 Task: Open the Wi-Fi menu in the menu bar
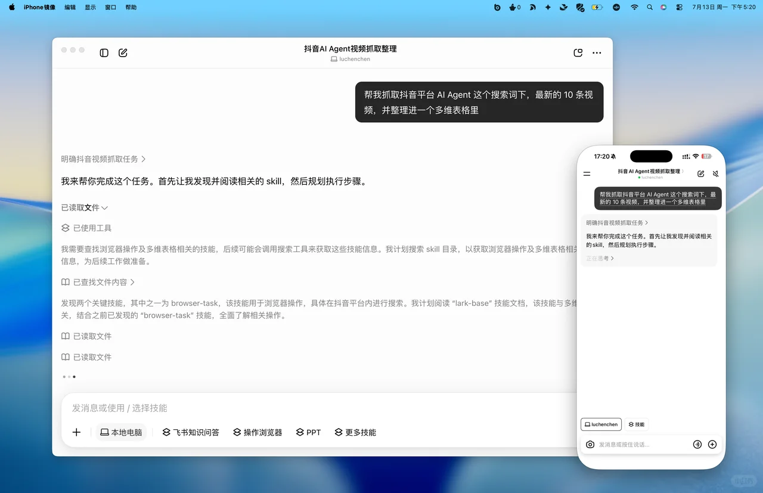[x=634, y=7]
